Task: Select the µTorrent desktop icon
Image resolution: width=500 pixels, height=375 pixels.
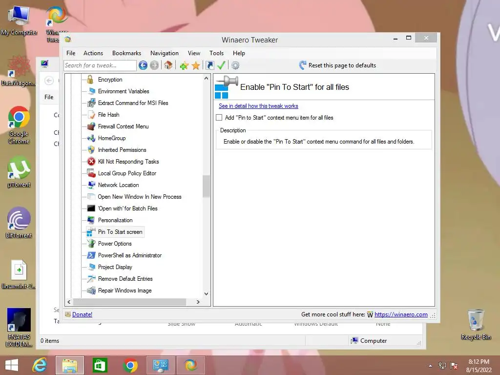Action: click(19, 172)
